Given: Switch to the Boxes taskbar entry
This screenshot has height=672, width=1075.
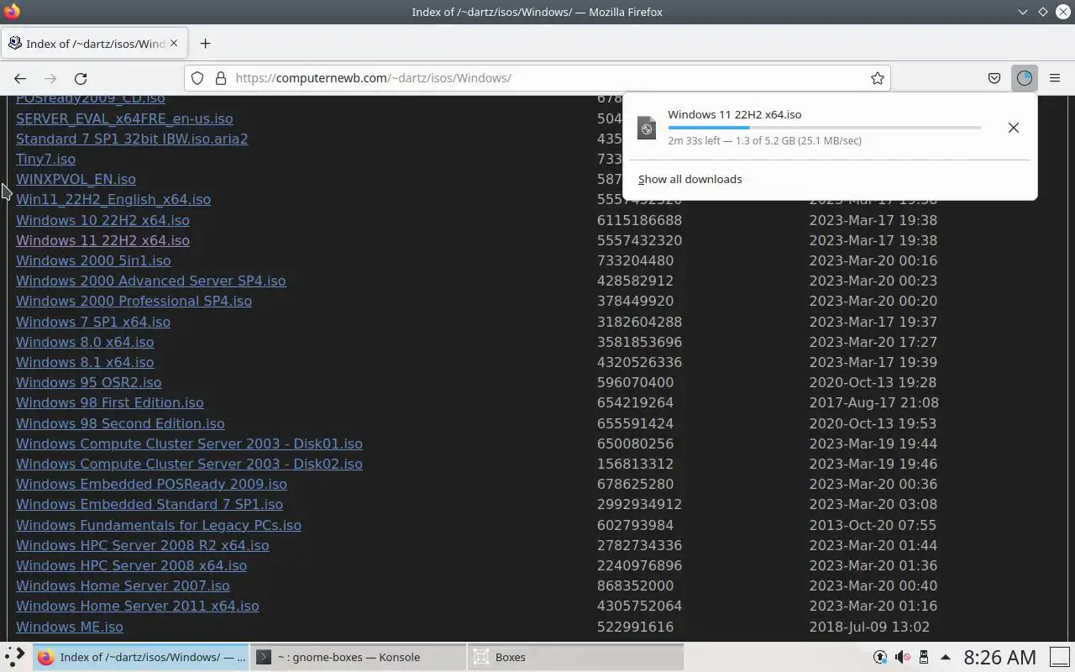Looking at the screenshot, I should [575, 657].
